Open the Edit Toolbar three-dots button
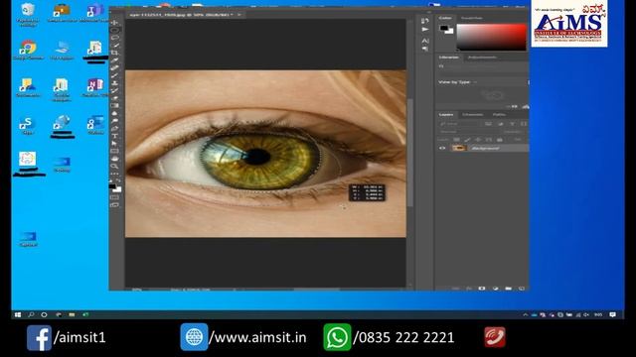 [x=115, y=174]
